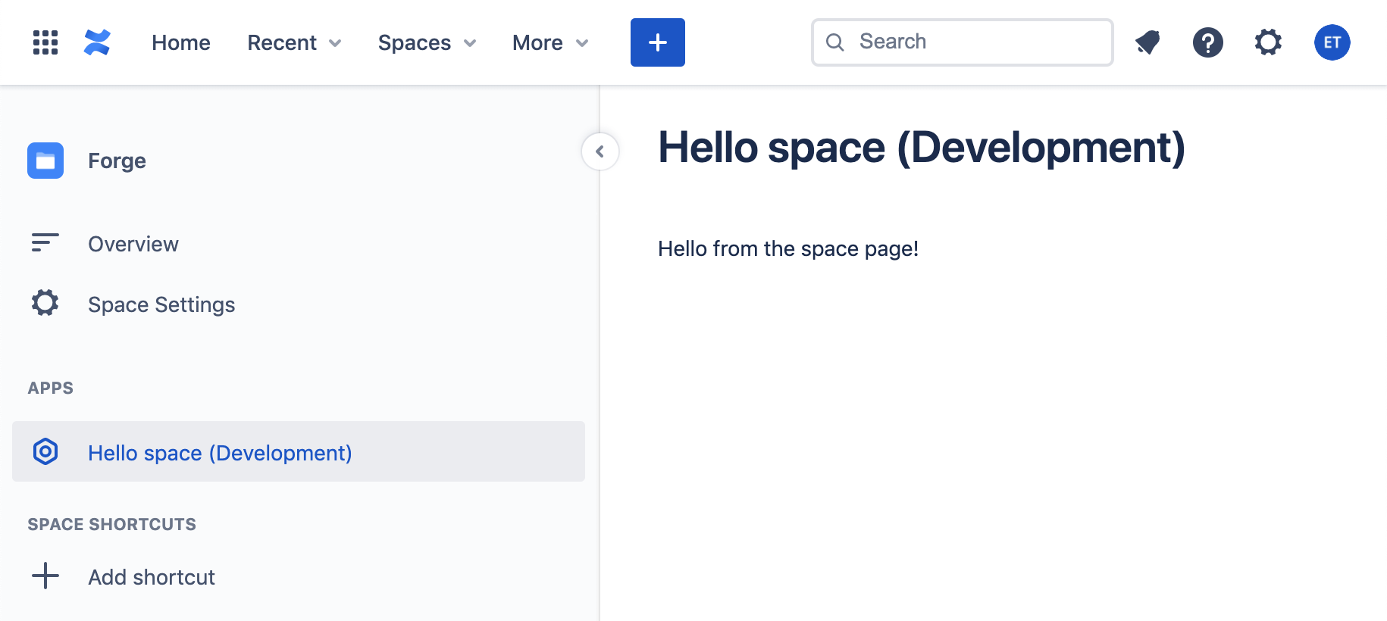Image resolution: width=1387 pixels, height=621 pixels.
Task: Click the Add shortcut link
Action: [152, 577]
